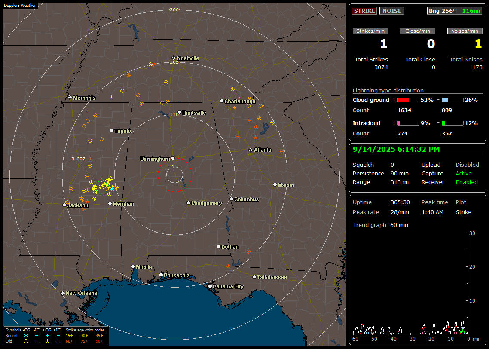This screenshot has width=489, height=349.
Task: Select the Birmingham city marker dot
Action: click(173, 159)
